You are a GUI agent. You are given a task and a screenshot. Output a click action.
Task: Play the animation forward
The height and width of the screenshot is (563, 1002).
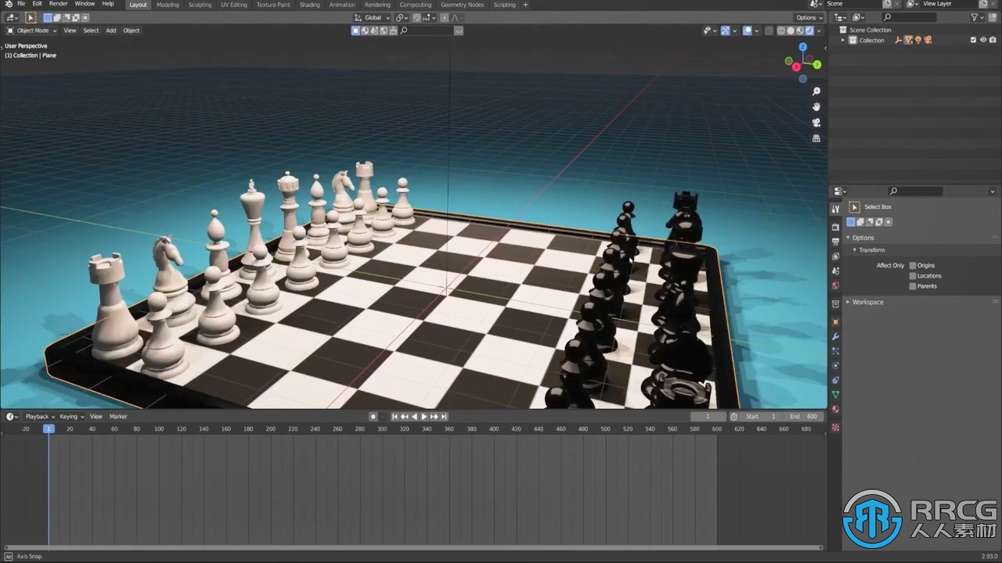tap(424, 417)
